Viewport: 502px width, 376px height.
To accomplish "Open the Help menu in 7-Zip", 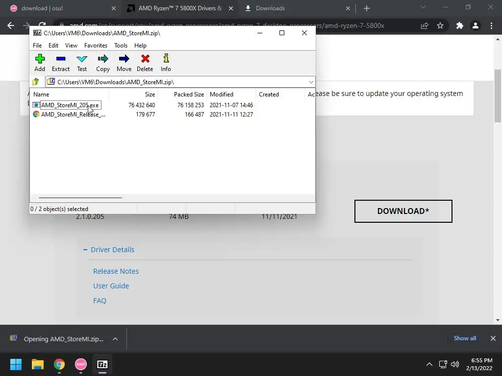I will pos(140,46).
